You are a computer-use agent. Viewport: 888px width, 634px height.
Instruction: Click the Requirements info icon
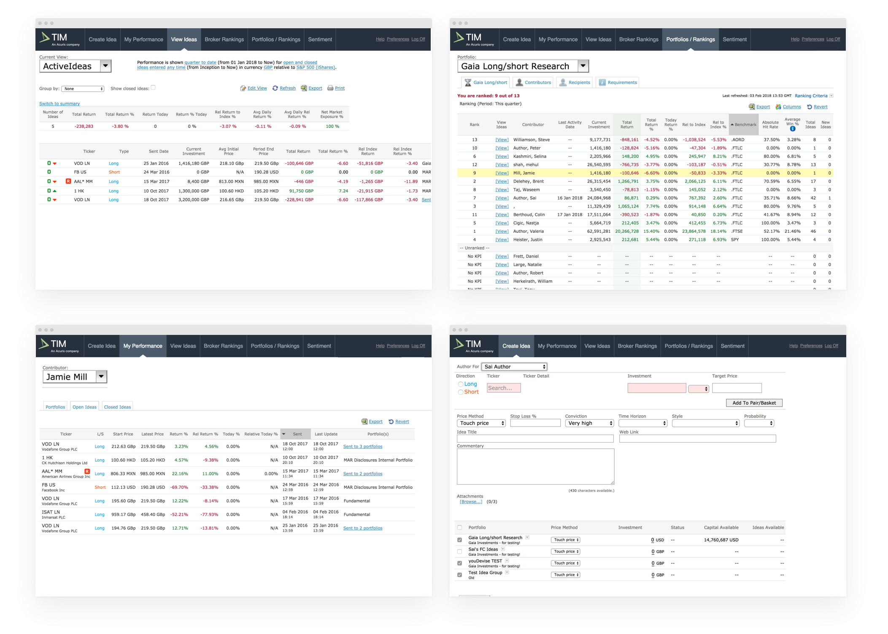(x=602, y=82)
